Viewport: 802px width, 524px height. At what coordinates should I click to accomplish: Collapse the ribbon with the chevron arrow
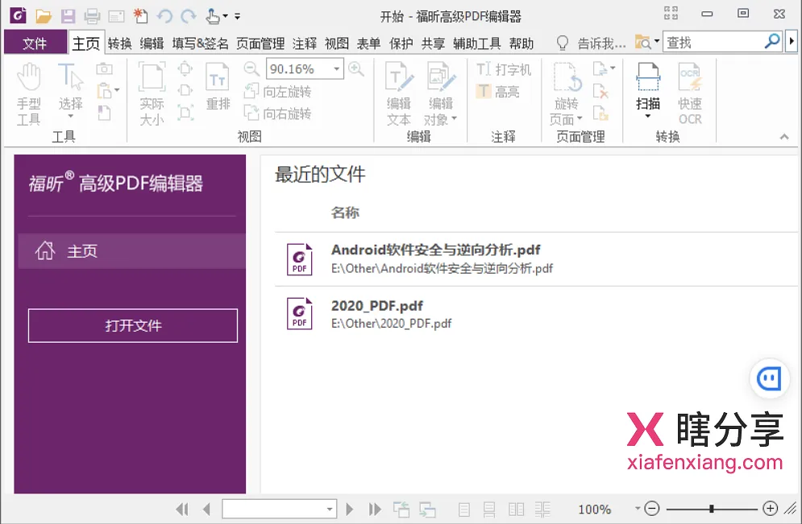pos(784,137)
